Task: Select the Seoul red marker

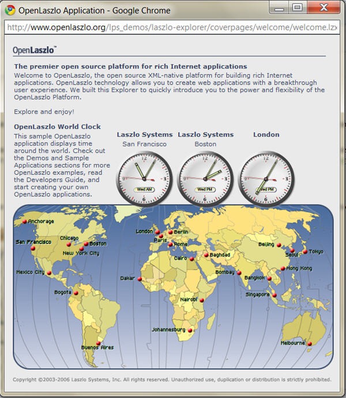Action: (292, 251)
